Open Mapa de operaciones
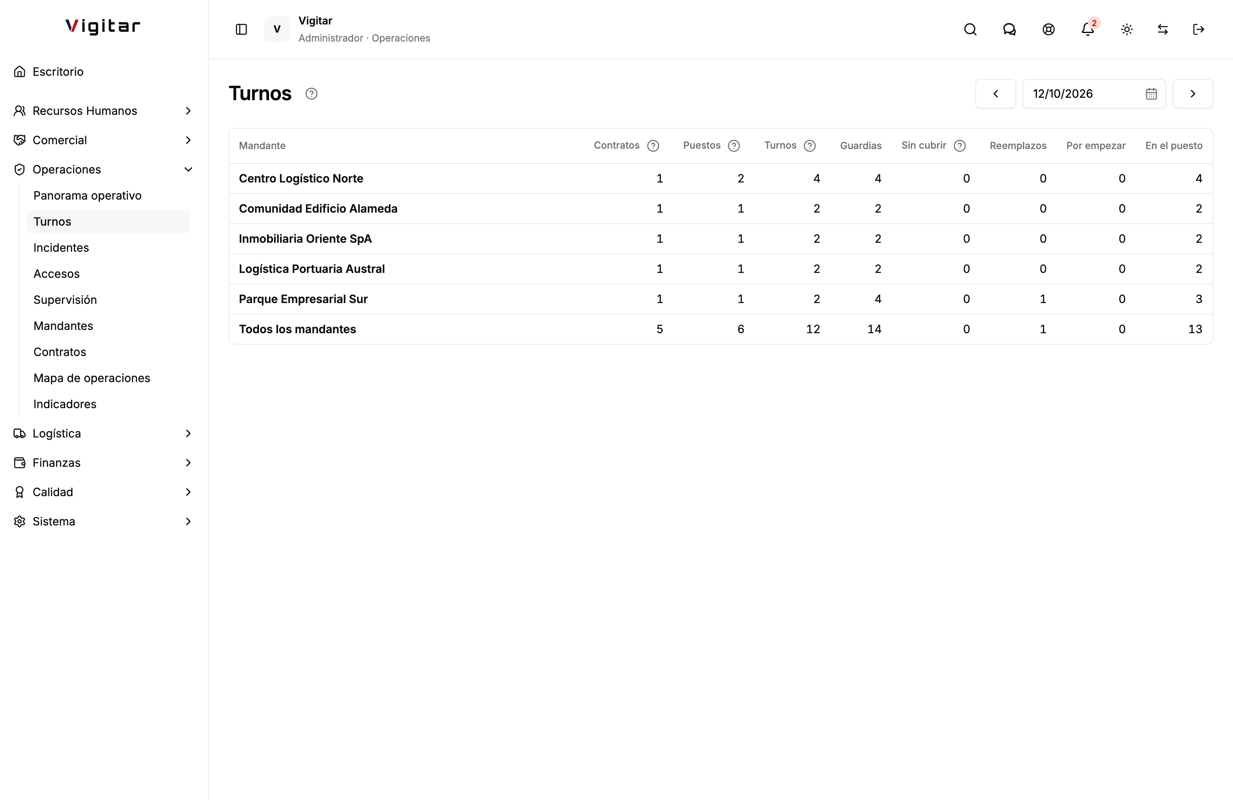The height and width of the screenshot is (800, 1233). click(x=108, y=378)
